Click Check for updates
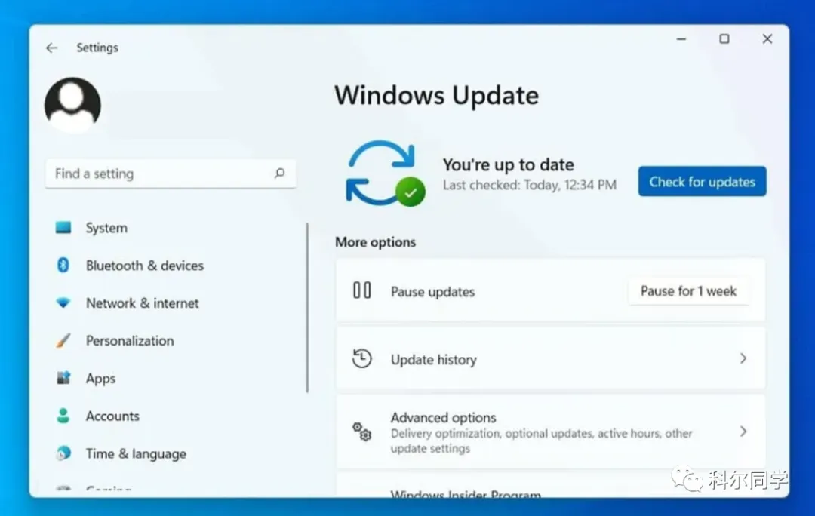 pos(701,181)
